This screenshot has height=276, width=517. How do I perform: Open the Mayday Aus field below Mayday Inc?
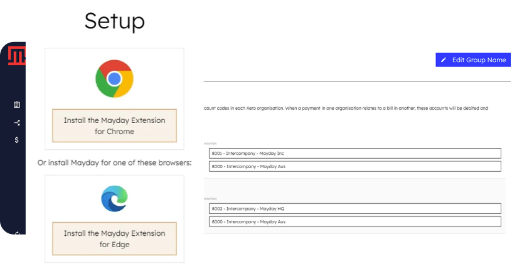(354, 166)
